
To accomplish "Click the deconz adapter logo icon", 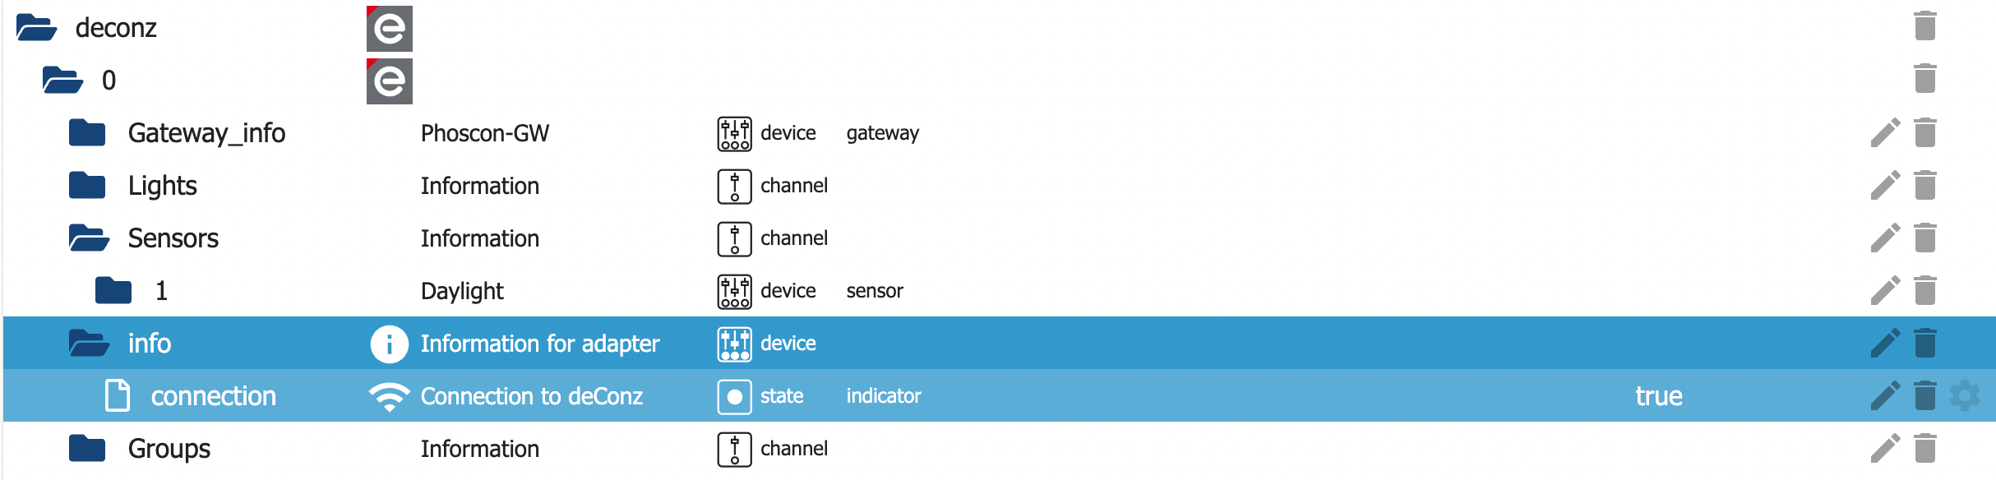I will click(x=389, y=29).
